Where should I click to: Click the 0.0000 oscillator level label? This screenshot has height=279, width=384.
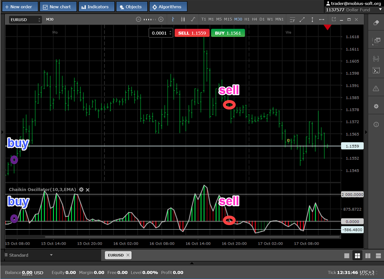click(352, 221)
